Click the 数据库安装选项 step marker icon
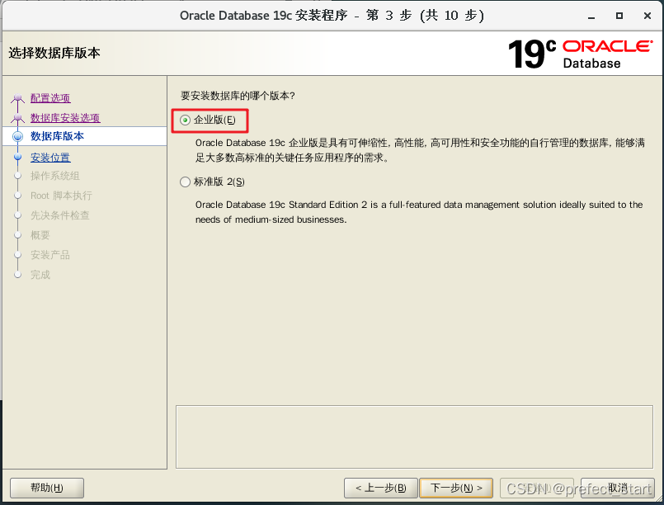Screen dimensions: 664x505 coord(18,118)
